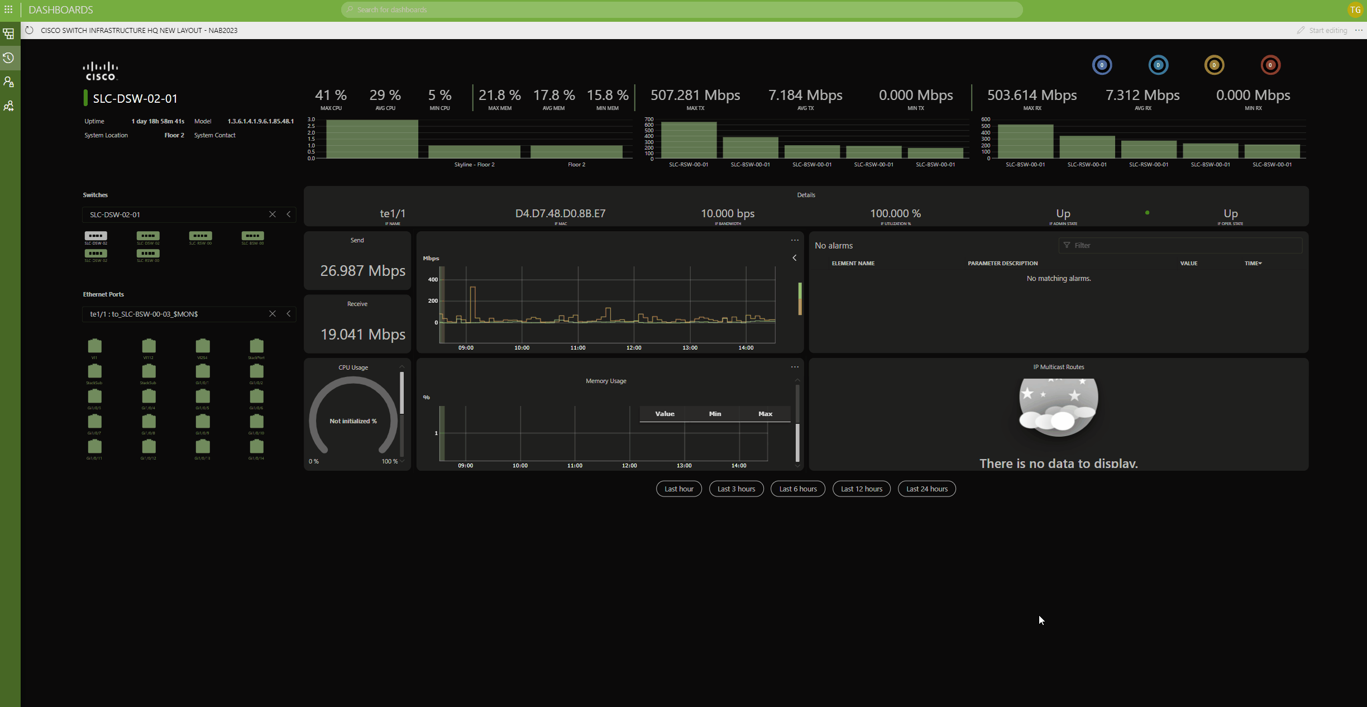Image resolution: width=1367 pixels, height=707 pixels.
Task: Select the Vl112 port icon
Action: coord(149,346)
